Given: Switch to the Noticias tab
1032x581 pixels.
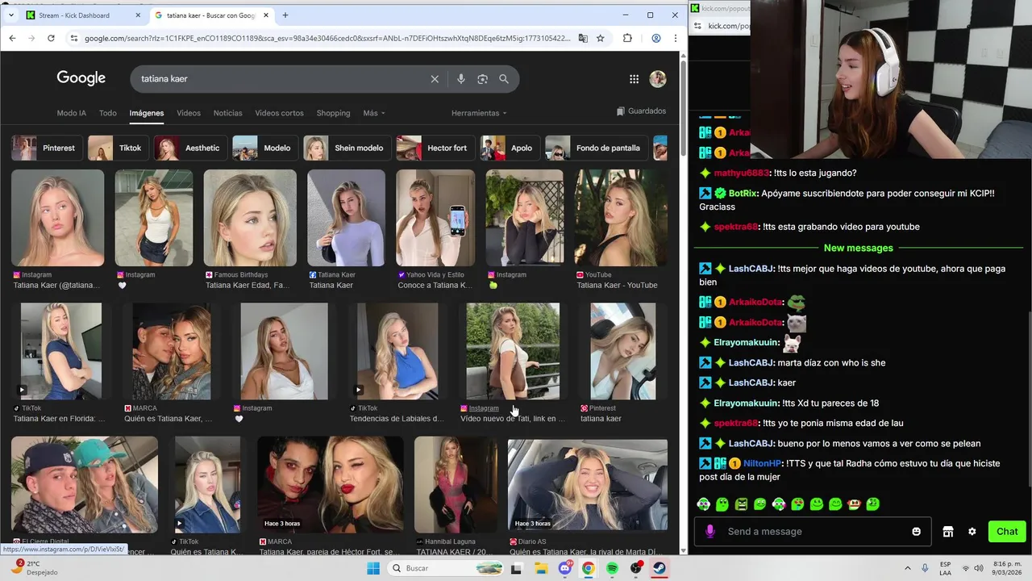Looking at the screenshot, I should tap(227, 113).
